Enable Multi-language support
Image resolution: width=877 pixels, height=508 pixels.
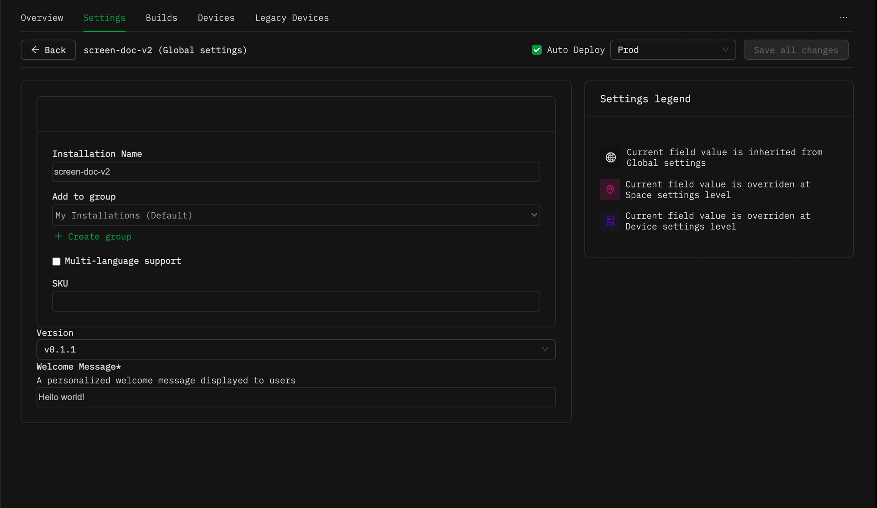(x=56, y=261)
